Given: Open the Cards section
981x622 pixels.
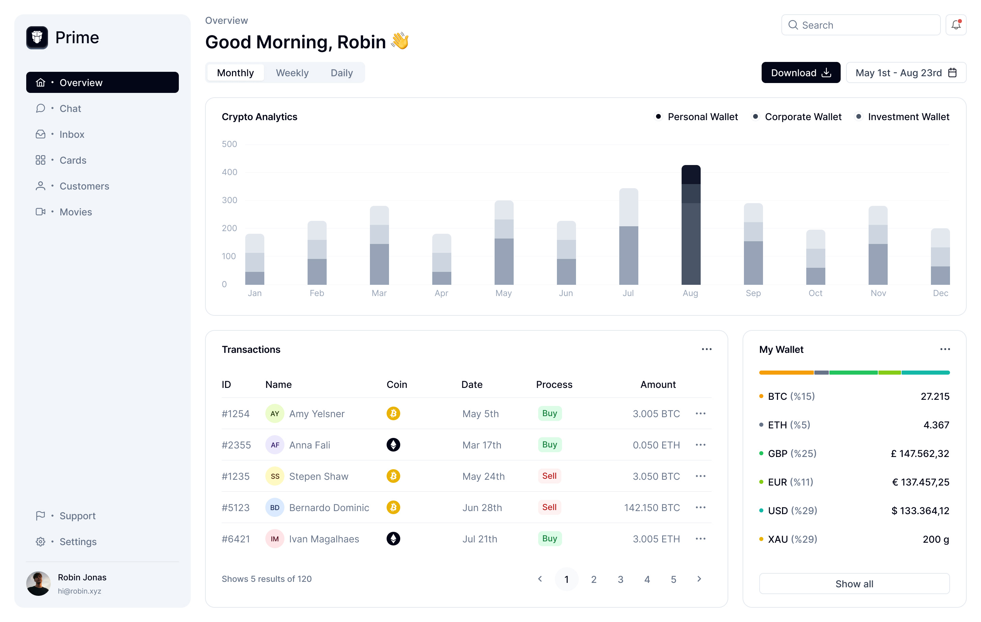Looking at the screenshot, I should click(73, 160).
